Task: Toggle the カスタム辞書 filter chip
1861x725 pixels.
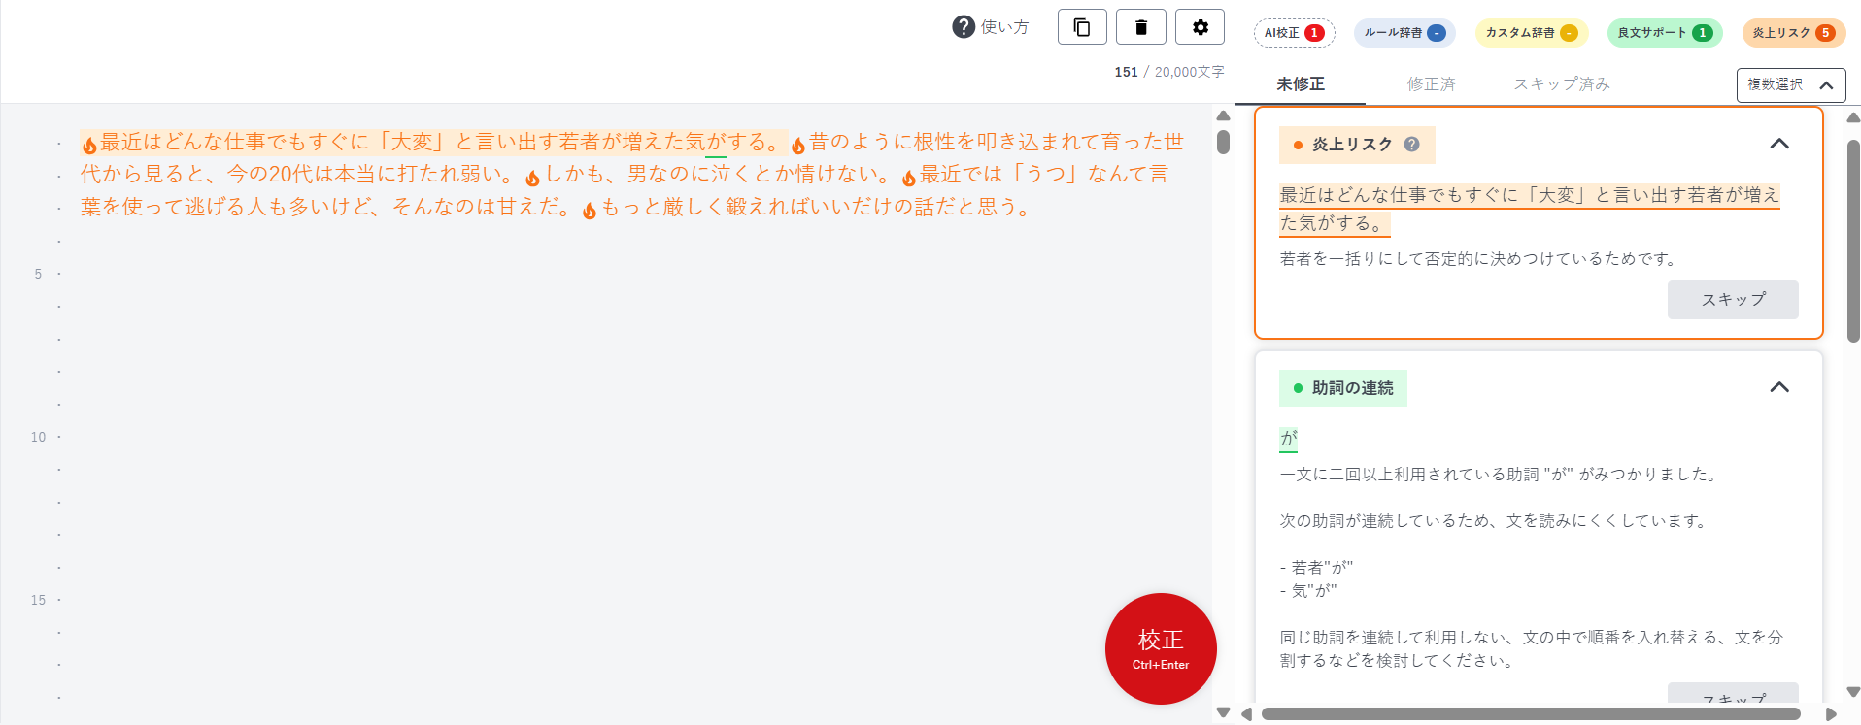Action: coord(1532,33)
